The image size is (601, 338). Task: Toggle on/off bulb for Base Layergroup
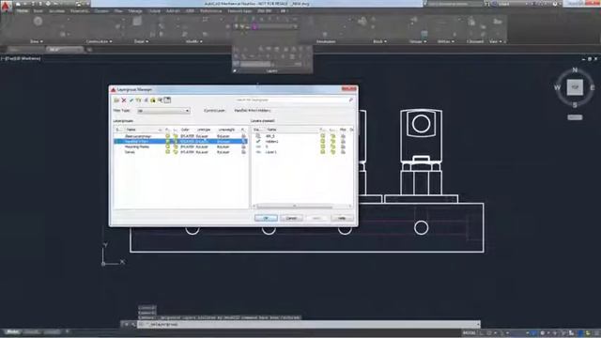point(167,136)
